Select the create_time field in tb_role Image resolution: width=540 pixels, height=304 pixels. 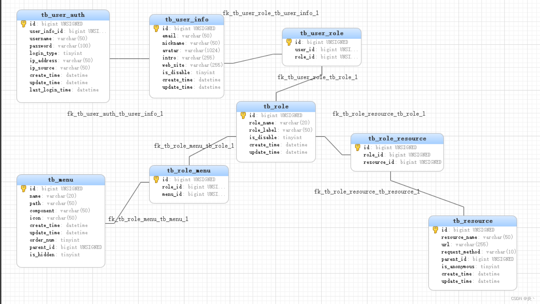pos(278,145)
